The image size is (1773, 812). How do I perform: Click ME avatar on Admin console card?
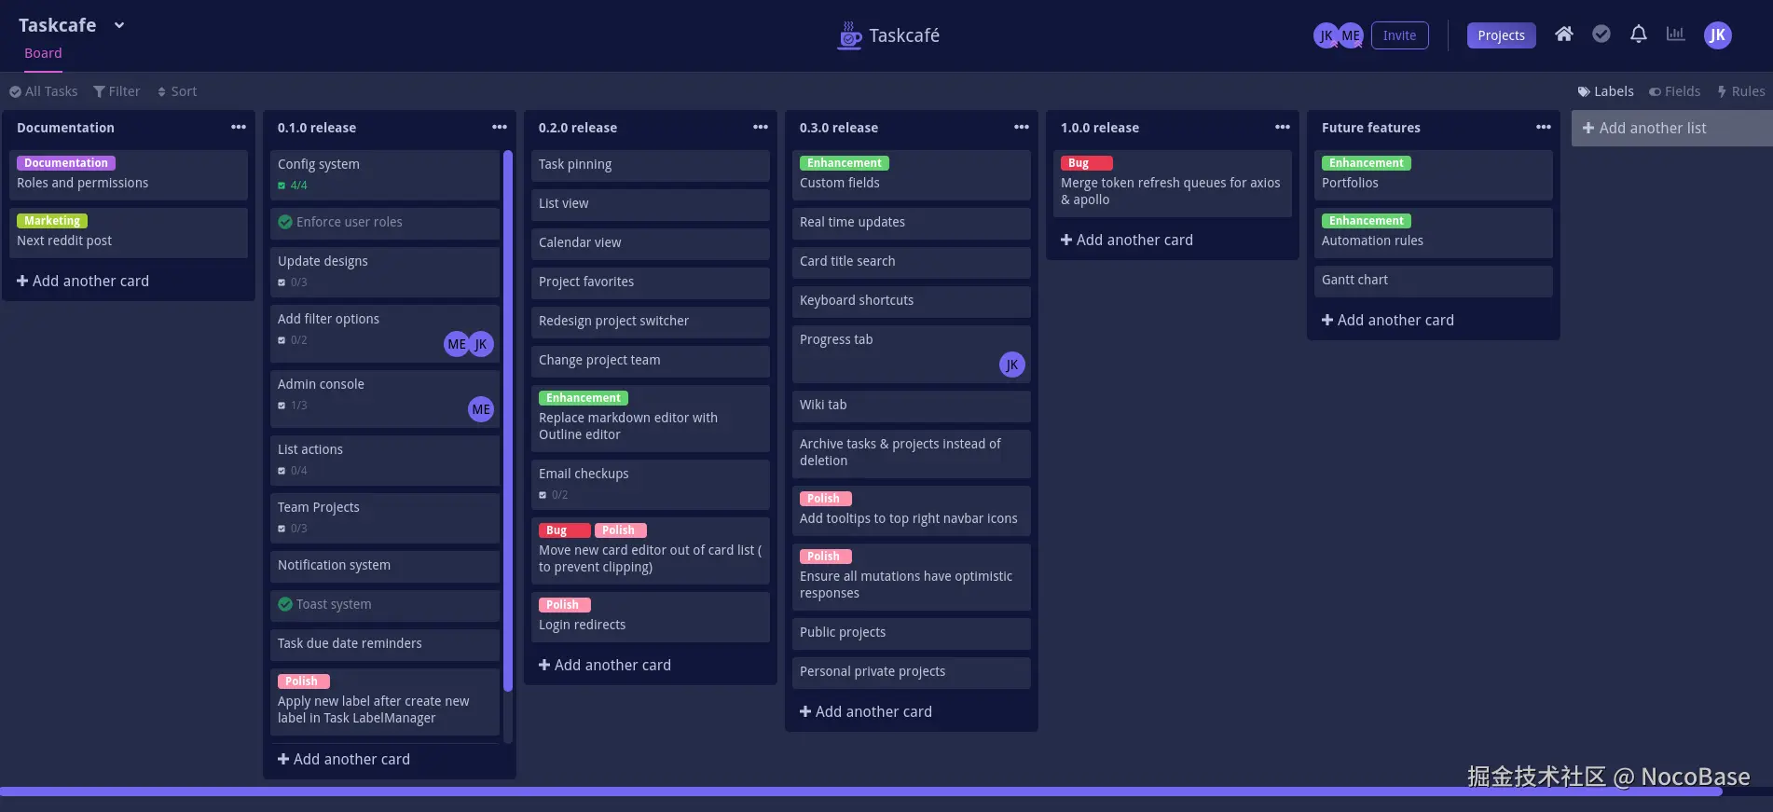pos(481,409)
